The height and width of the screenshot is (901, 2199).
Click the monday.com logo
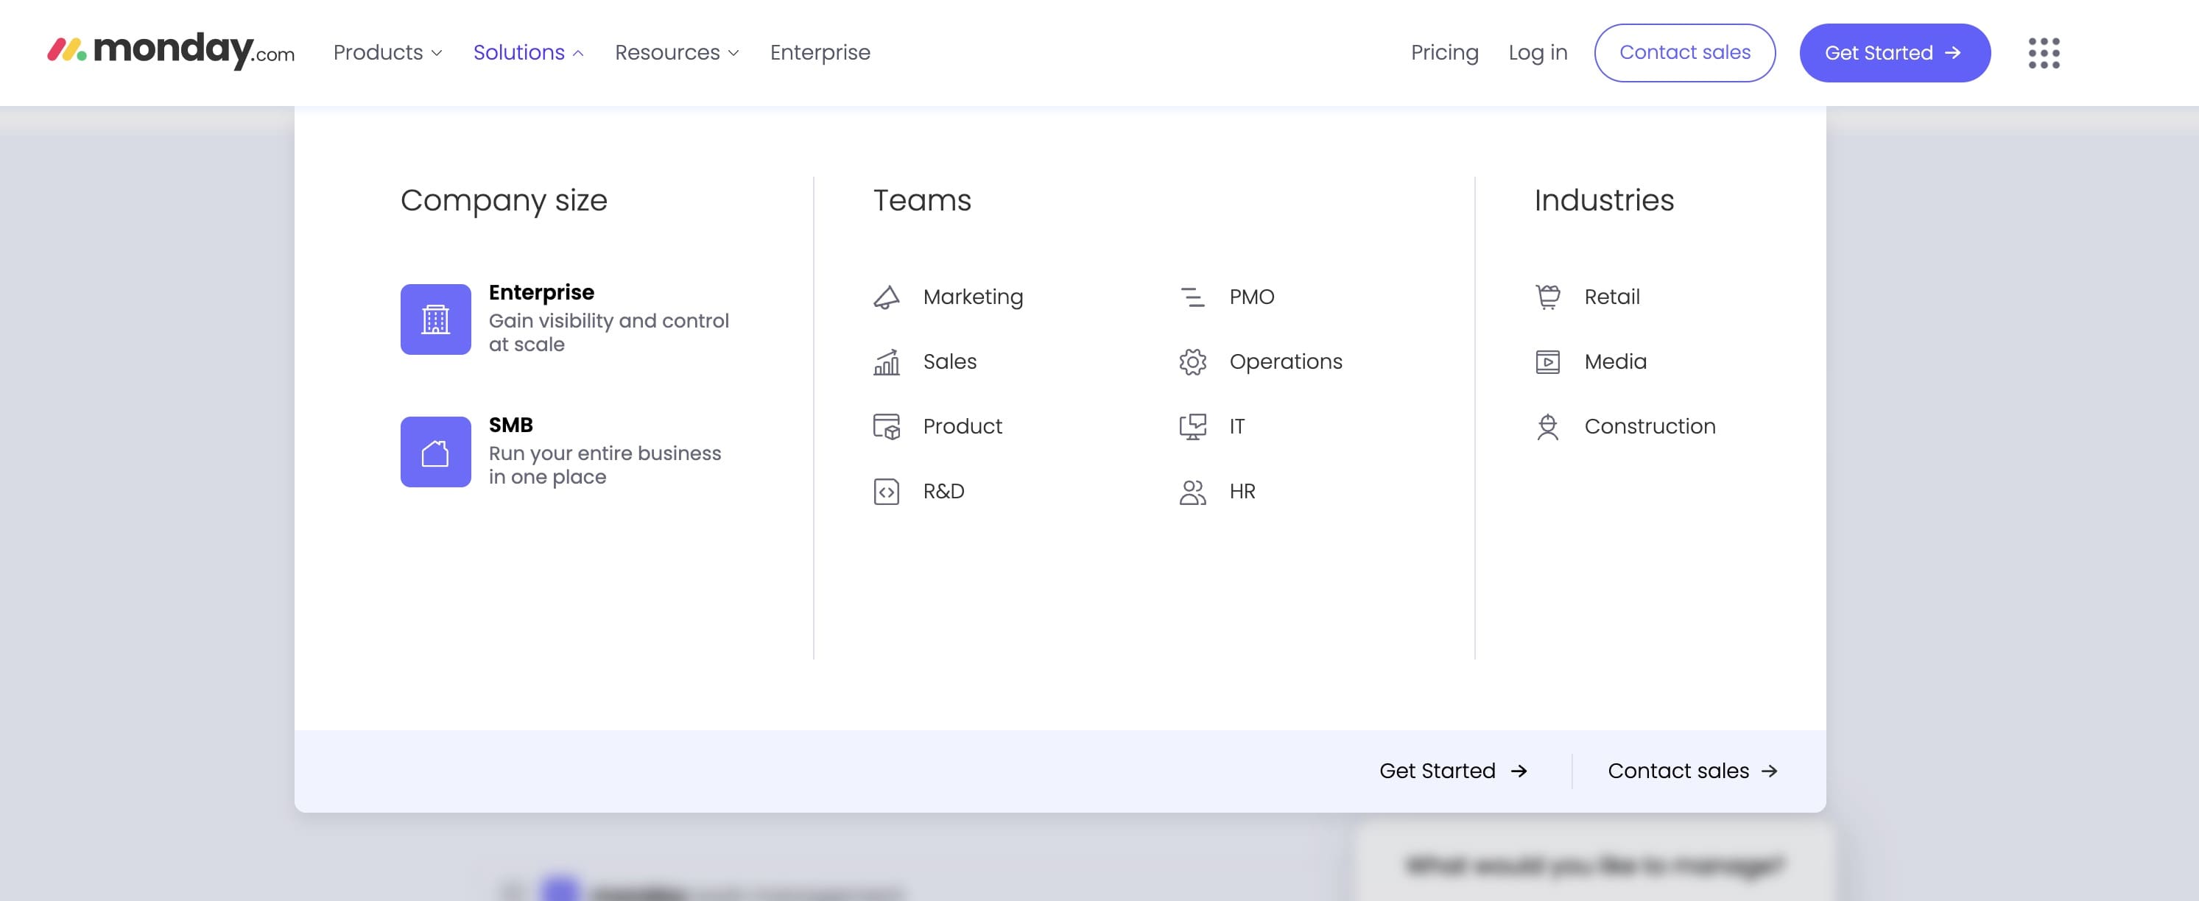(171, 52)
